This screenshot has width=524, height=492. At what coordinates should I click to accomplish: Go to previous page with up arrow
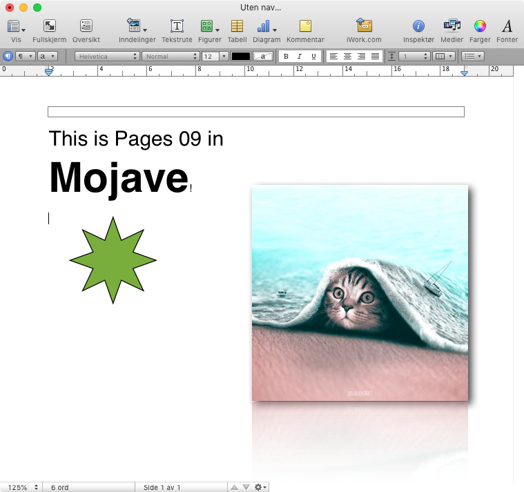(234, 487)
